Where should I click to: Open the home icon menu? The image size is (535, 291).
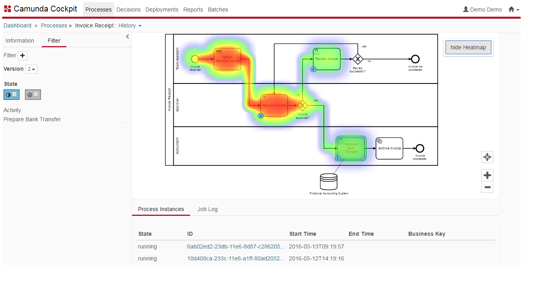click(x=514, y=10)
